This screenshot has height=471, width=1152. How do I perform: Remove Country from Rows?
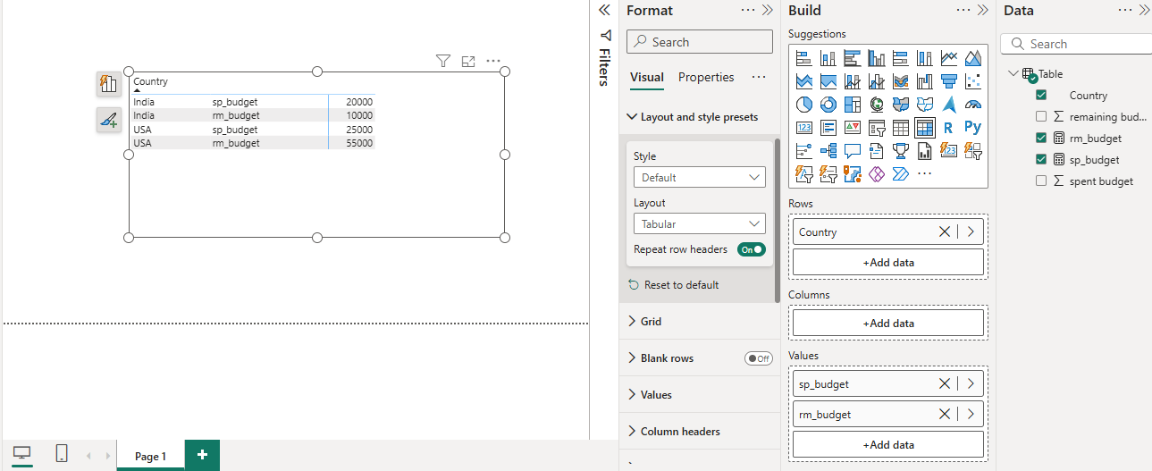click(945, 231)
